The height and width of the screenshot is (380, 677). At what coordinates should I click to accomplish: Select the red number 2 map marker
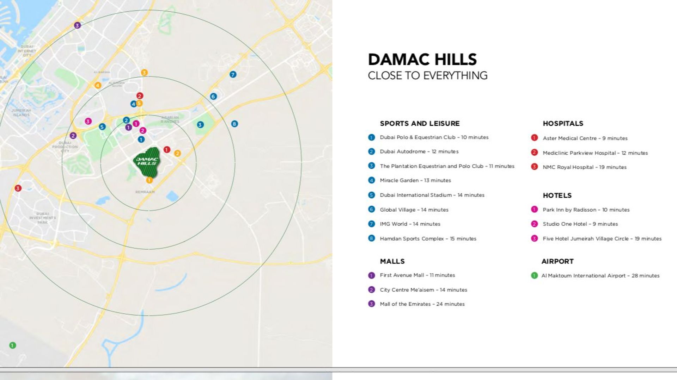pyautogui.click(x=140, y=96)
